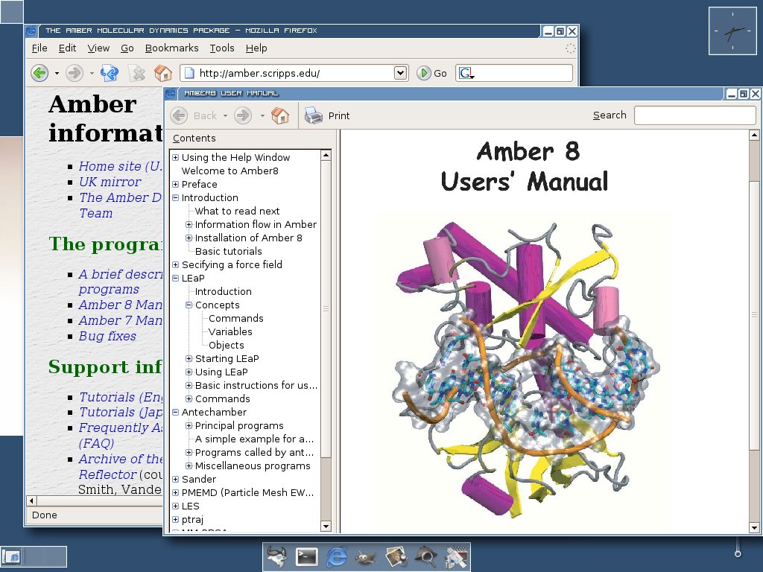Open GIMP from the dock
763x572 pixels.
[365, 556]
